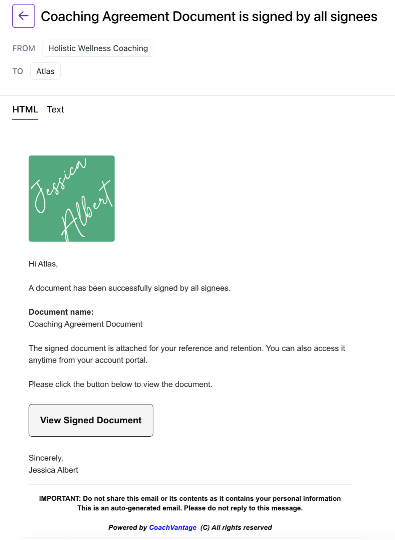
Task: Click 'Coaching Agreement Document' in email body
Action: [x=85, y=324]
